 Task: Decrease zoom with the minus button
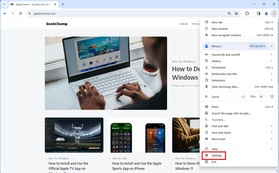pos(243,97)
